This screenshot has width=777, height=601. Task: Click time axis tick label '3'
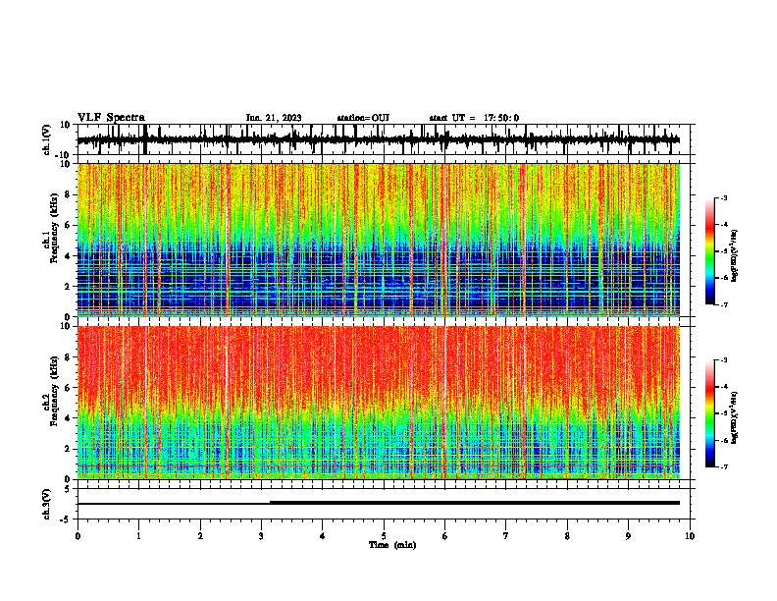[x=261, y=536]
